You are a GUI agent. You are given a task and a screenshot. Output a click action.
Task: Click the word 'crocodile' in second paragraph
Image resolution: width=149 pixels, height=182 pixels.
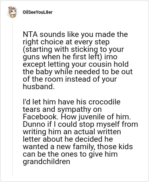point(104,102)
